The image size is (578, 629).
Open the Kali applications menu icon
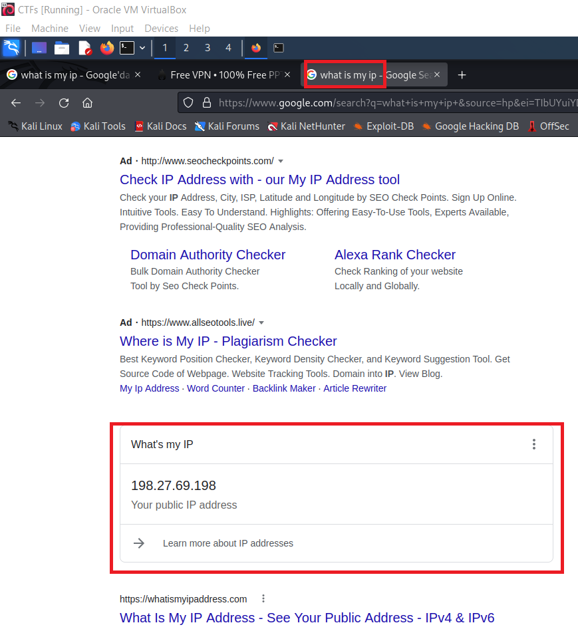coord(11,48)
